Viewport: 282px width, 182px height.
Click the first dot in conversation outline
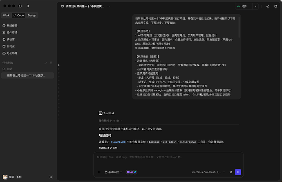coord(58,65)
